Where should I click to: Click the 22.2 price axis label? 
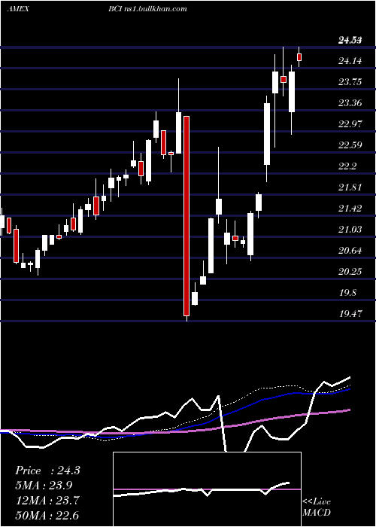[x=347, y=166]
